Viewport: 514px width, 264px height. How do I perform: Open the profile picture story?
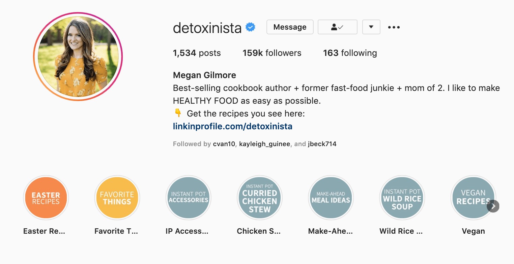[78, 57]
